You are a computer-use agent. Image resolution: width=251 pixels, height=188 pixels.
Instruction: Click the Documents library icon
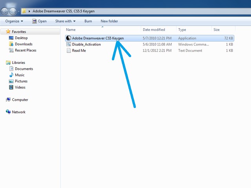pyautogui.click(x=11, y=69)
